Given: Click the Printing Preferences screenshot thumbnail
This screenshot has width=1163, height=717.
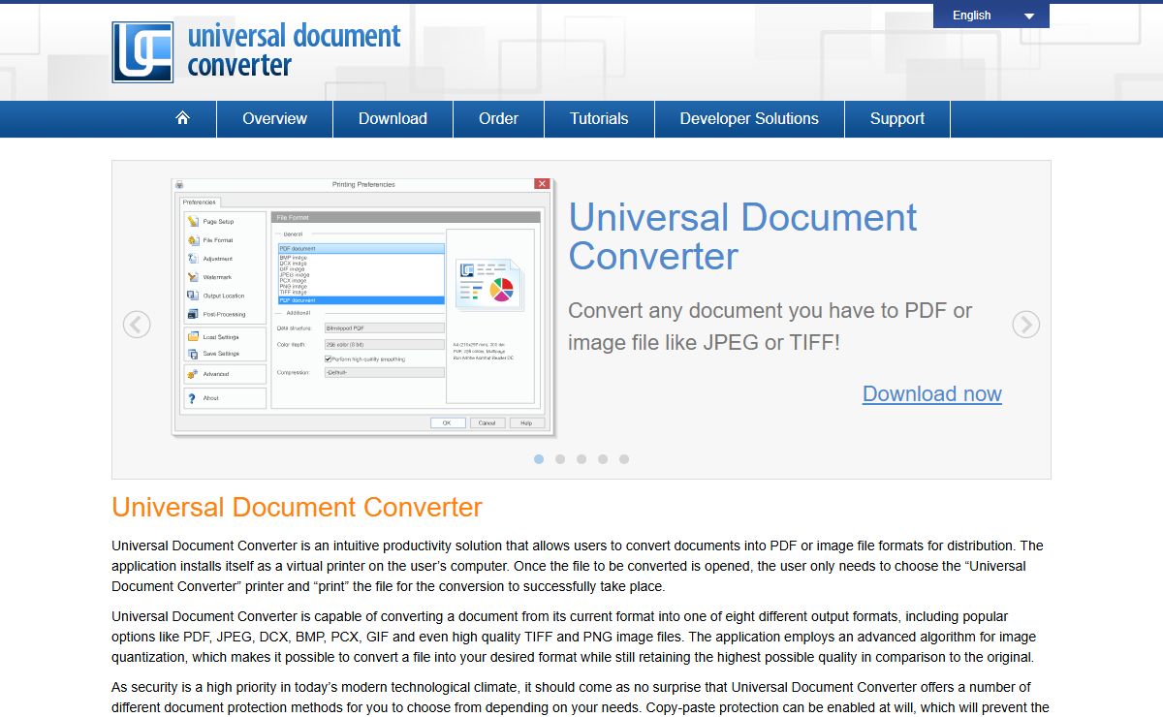Looking at the screenshot, I should [x=361, y=306].
